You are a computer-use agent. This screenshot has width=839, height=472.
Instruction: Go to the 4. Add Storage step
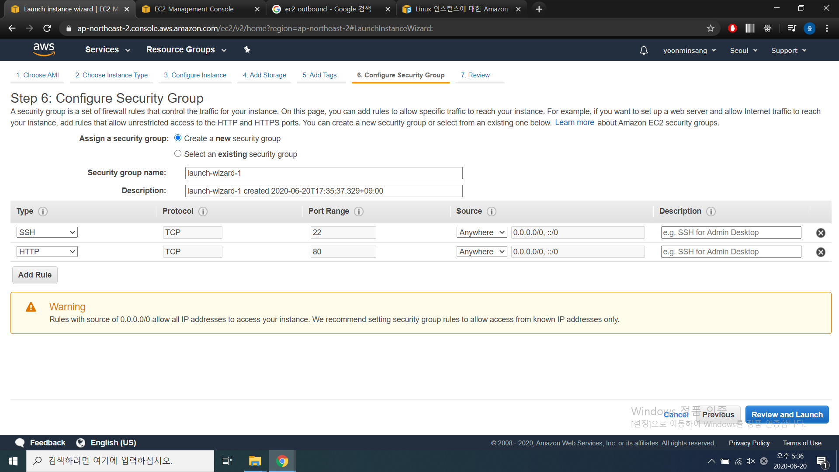click(264, 75)
